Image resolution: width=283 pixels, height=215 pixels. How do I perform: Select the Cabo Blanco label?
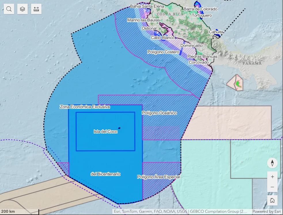point(163,38)
